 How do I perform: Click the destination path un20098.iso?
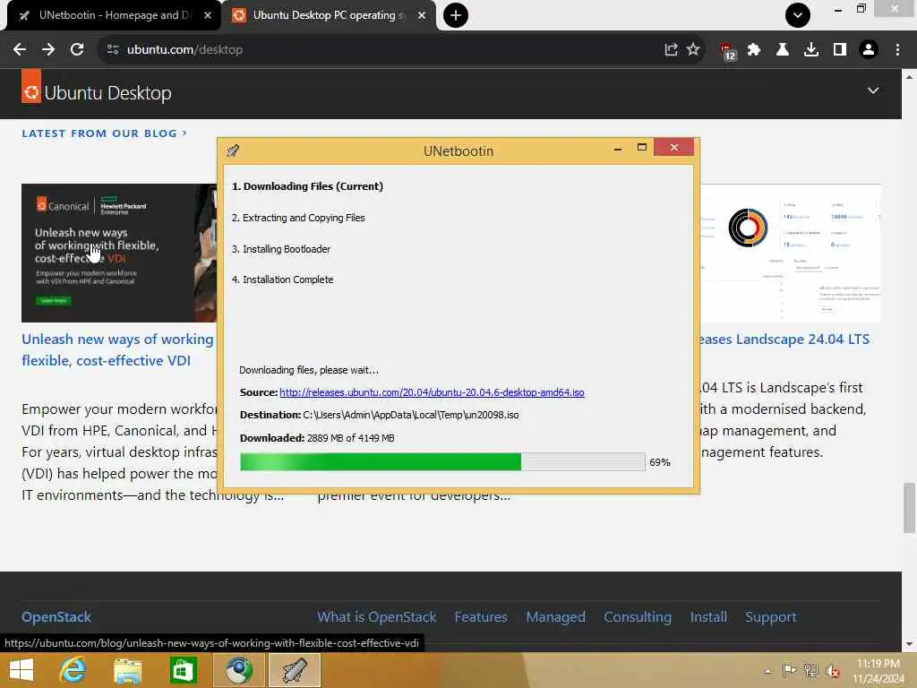tap(410, 415)
